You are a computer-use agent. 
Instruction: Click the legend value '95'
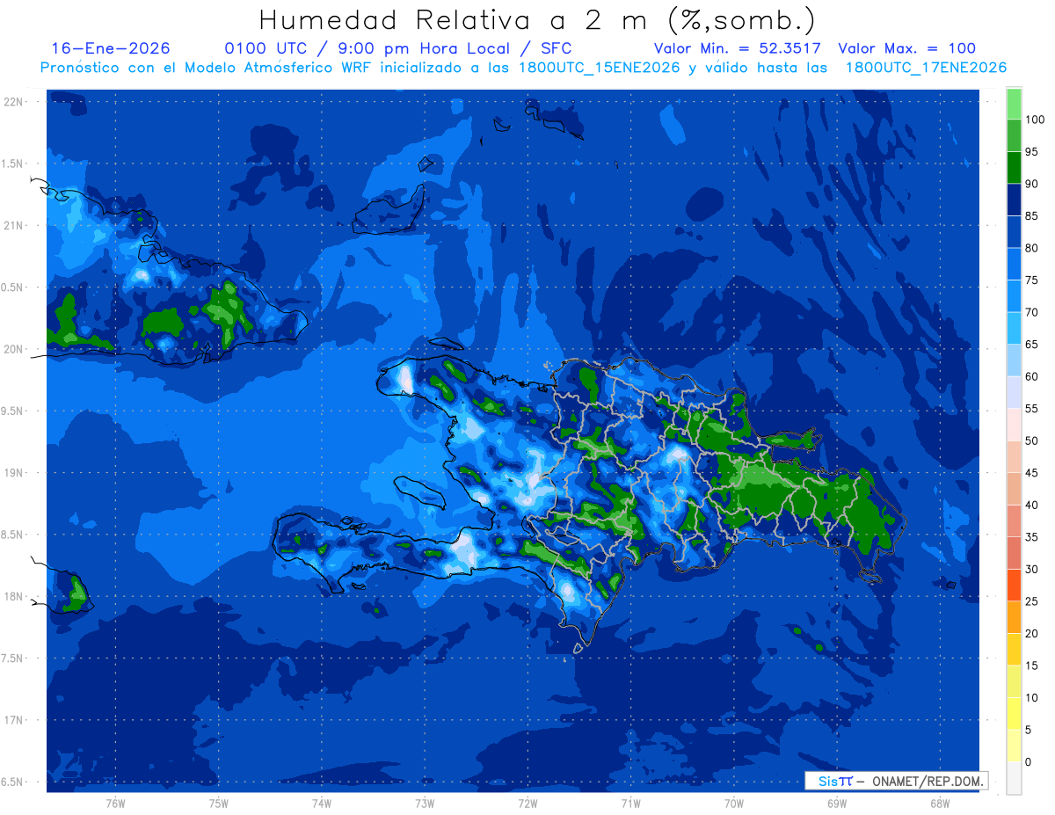(x=1032, y=151)
